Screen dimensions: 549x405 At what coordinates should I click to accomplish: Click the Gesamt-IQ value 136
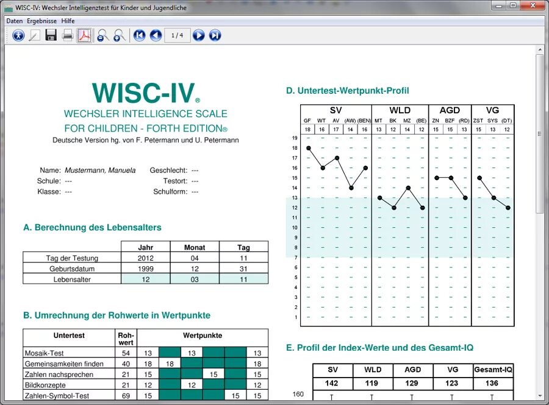tap(492, 383)
